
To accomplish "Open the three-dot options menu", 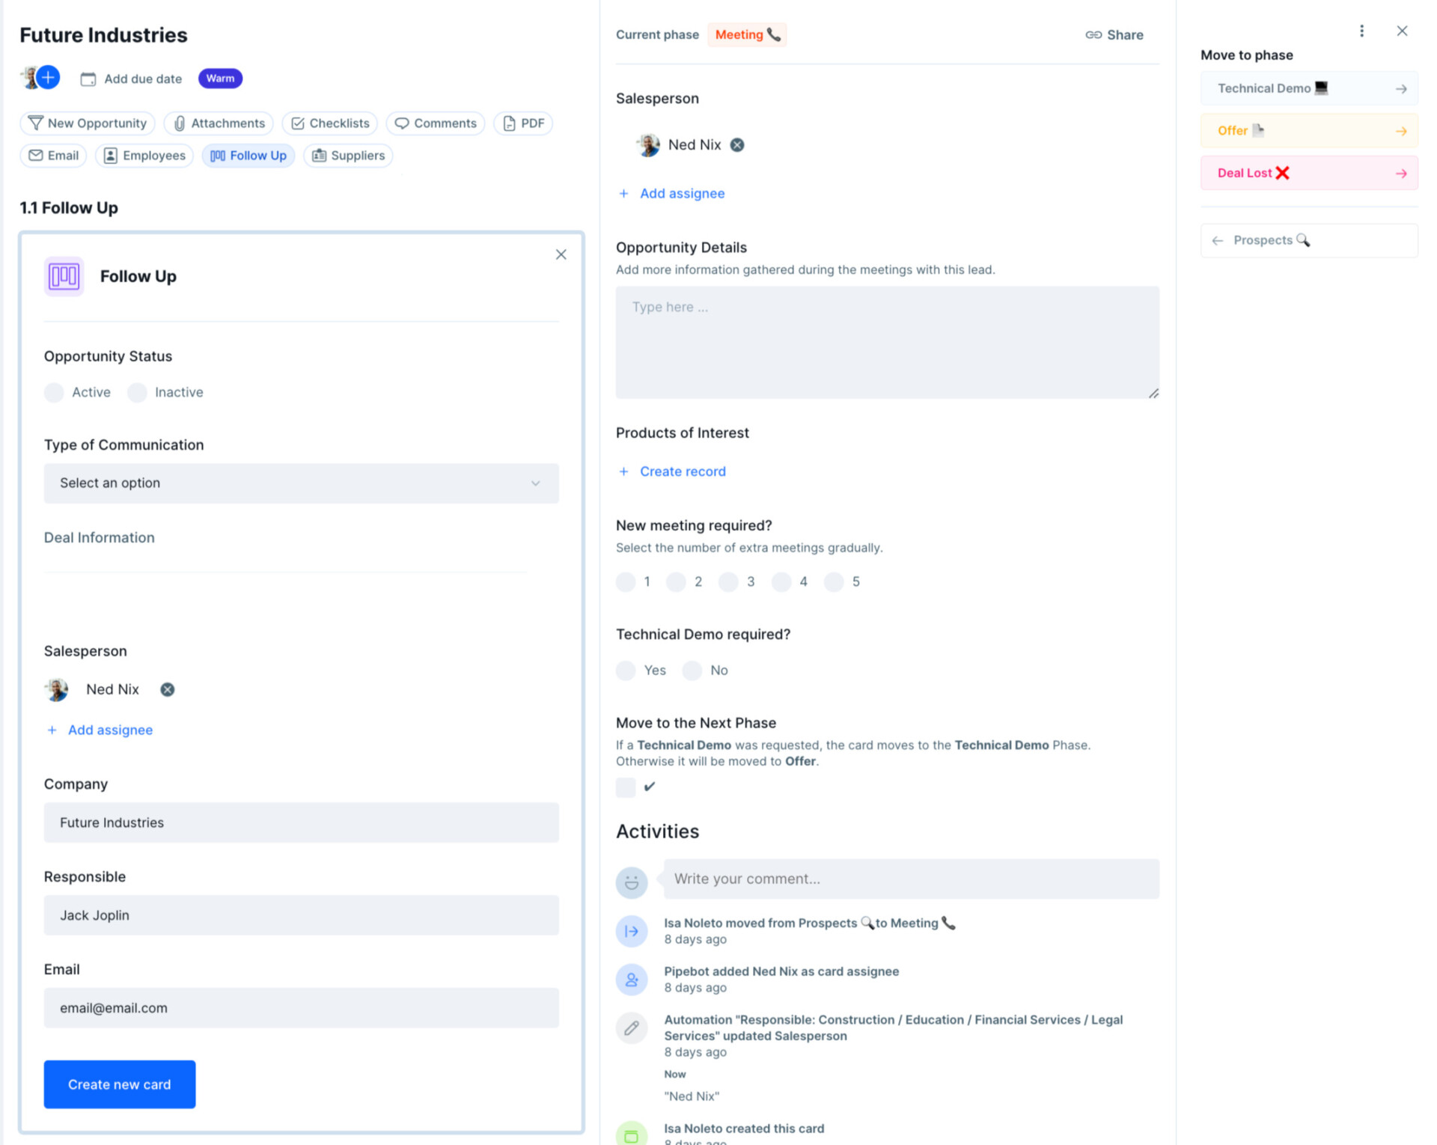I will click(x=1362, y=31).
